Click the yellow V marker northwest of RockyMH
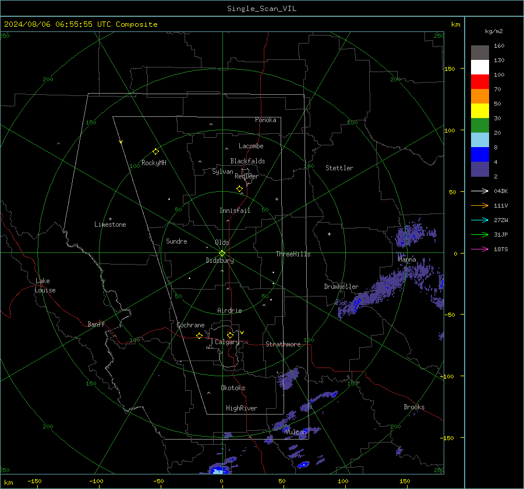524x489 pixels. click(121, 142)
